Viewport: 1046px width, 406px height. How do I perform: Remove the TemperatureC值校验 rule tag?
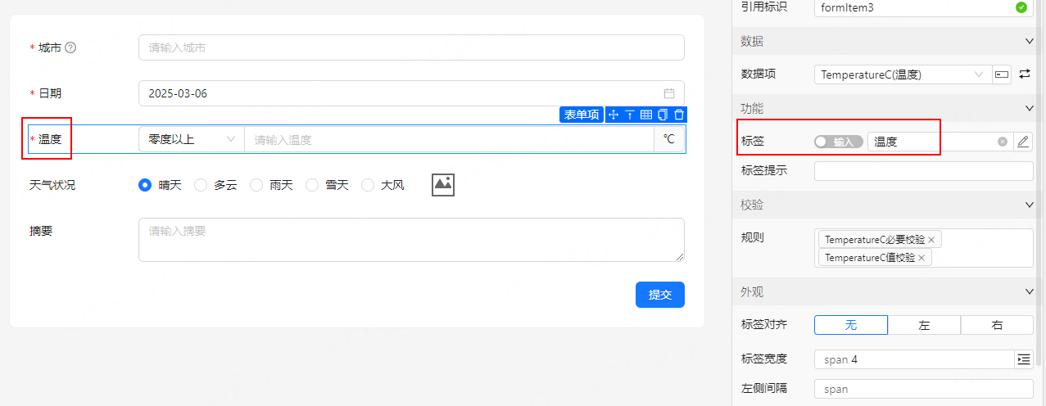point(921,258)
